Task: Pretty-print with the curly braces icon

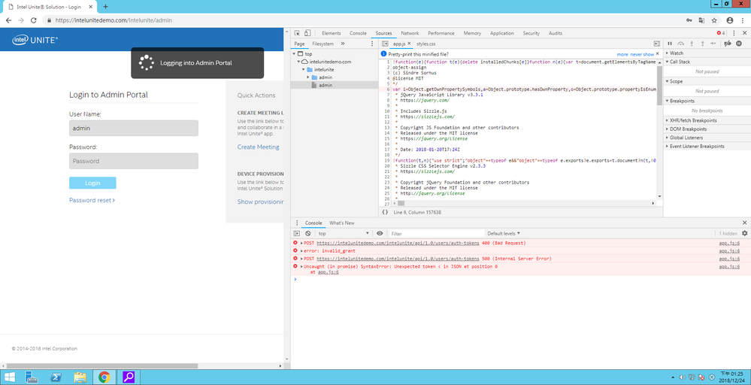Action: [385, 212]
